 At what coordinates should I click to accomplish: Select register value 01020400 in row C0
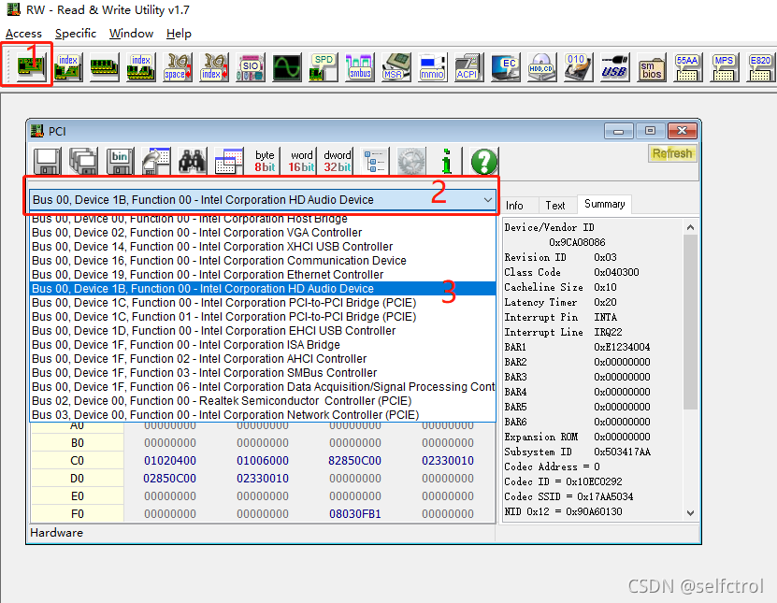(x=170, y=460)
